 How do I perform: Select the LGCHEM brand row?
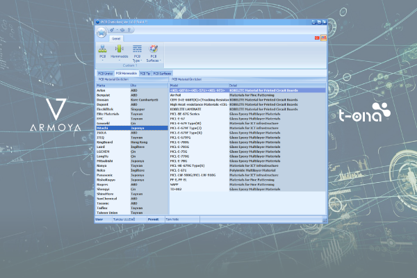(132, 152)
